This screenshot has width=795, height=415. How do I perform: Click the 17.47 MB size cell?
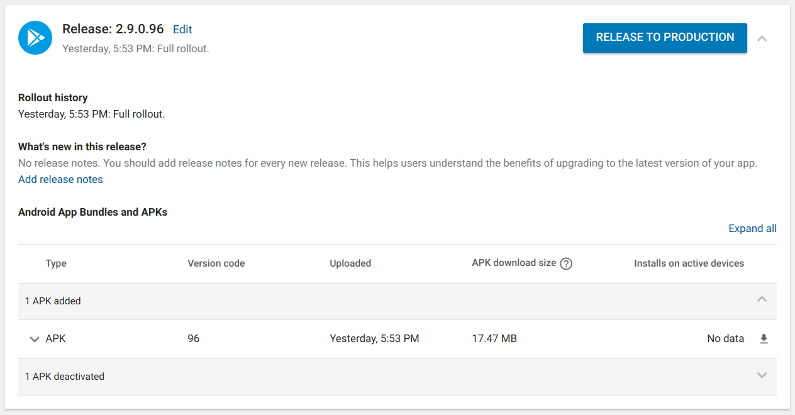point(494,338)
